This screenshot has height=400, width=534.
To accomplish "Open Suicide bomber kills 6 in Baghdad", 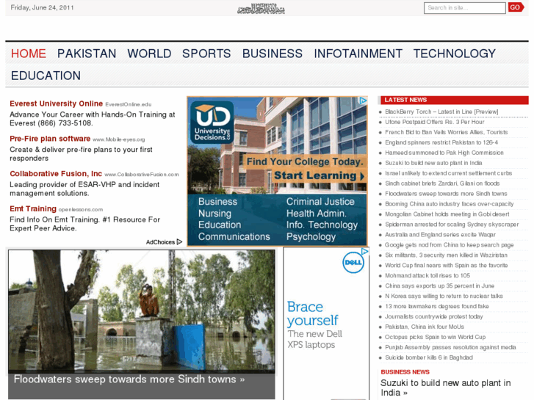I will click(x=429, y=357).
